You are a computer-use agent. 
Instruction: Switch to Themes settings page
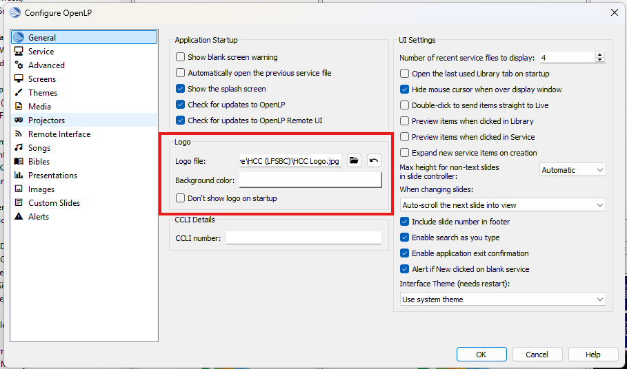tap(43, 93)
